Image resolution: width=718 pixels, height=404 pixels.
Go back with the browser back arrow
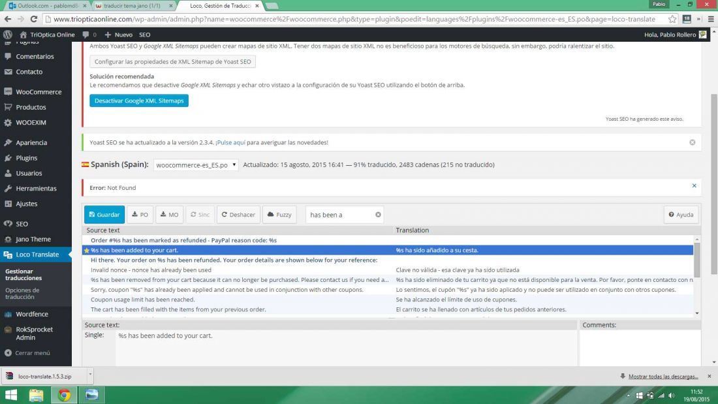pyautogui.click(x=8, y=19)
